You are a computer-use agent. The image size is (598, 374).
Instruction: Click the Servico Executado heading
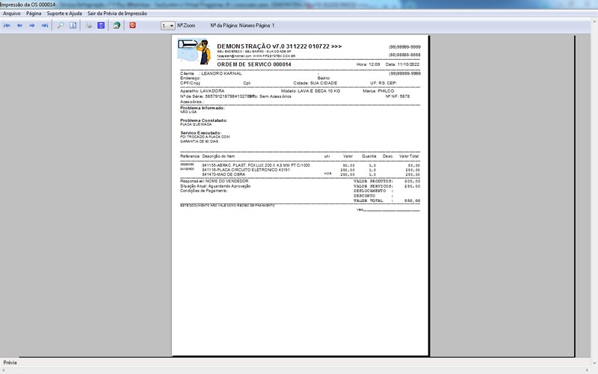click(200, 133)
